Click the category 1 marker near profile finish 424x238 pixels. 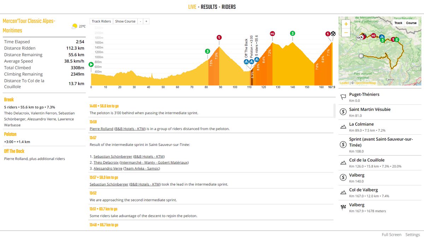pyautogui.click(x=328, y=34)
